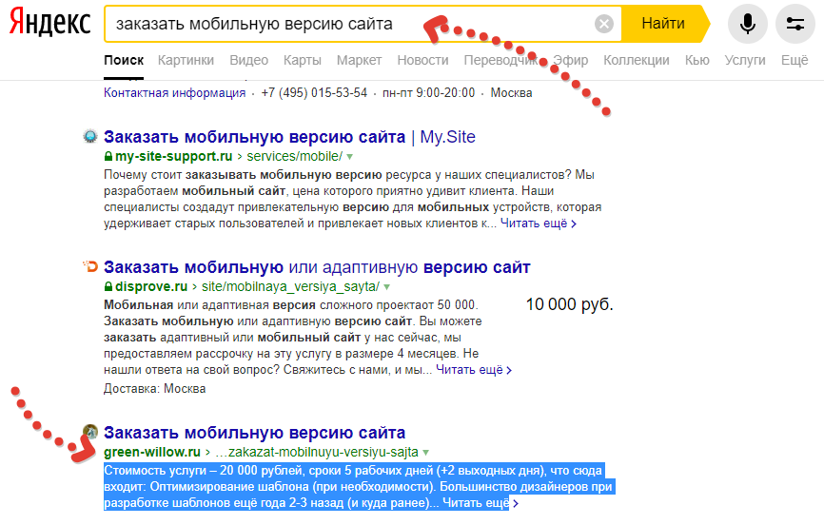The height and width of the screenshot is (525, 824).
Task: Open the disprove.ru domain link
Action: pos(151,286)
